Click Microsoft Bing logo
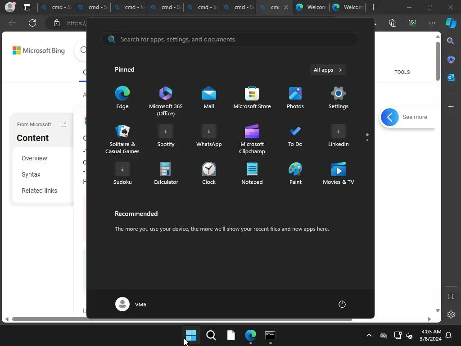461x346 pixels. [39, 50]
